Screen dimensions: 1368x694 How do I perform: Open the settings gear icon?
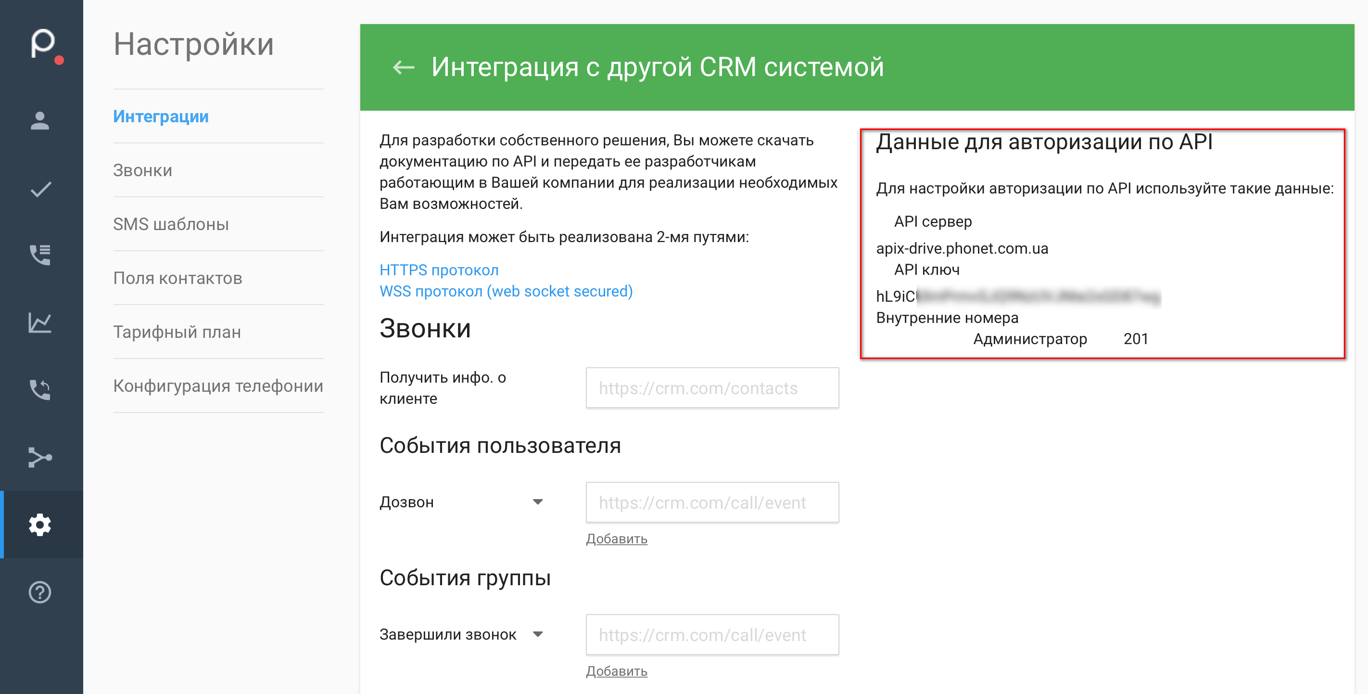coord(40,525)
